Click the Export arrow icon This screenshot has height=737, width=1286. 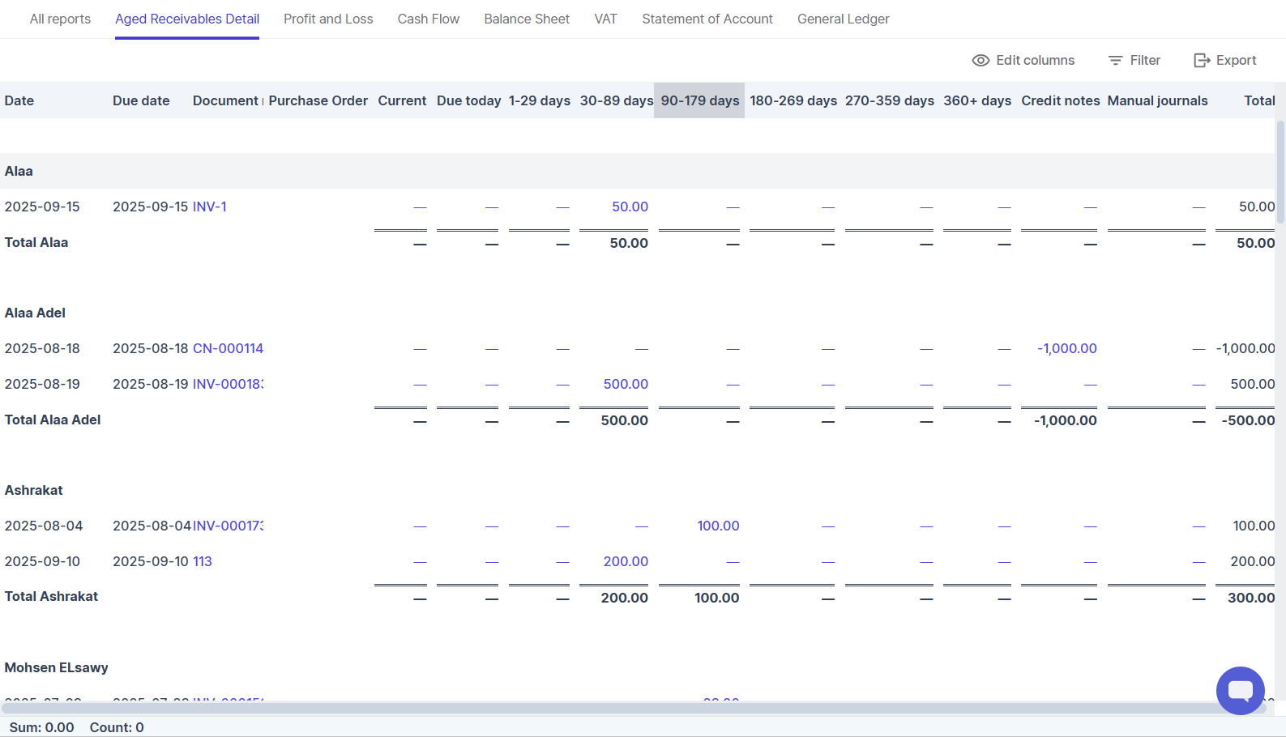(x=1202, y=61)
